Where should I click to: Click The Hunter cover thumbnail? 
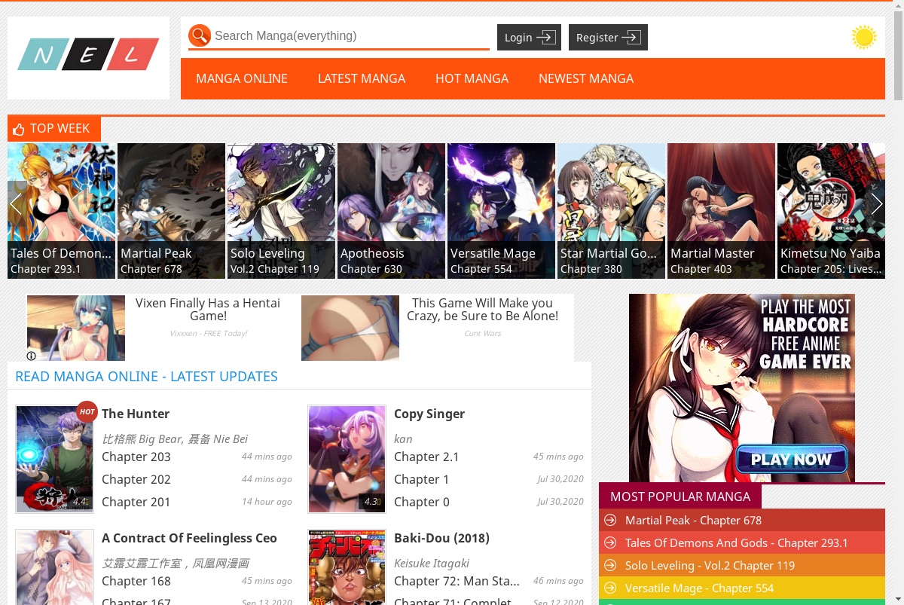[x=54, y=459]
